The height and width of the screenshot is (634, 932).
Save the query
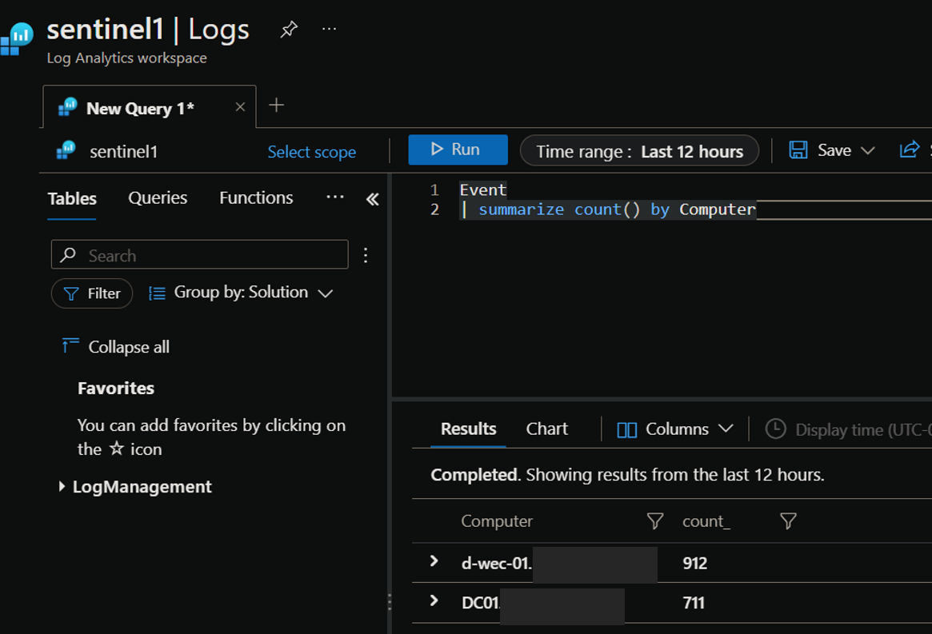(x=821, y=150)
